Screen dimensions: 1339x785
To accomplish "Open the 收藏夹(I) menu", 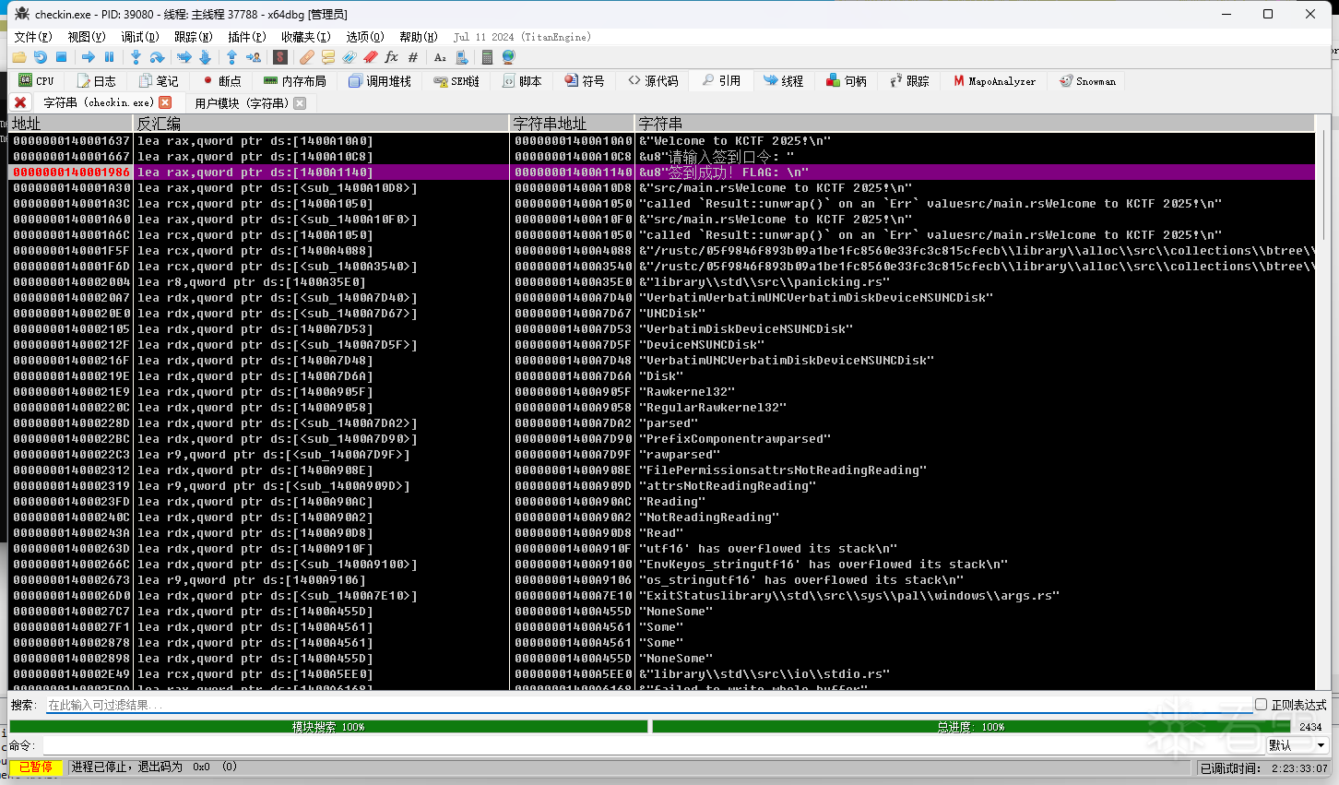I will click(306, 37).
